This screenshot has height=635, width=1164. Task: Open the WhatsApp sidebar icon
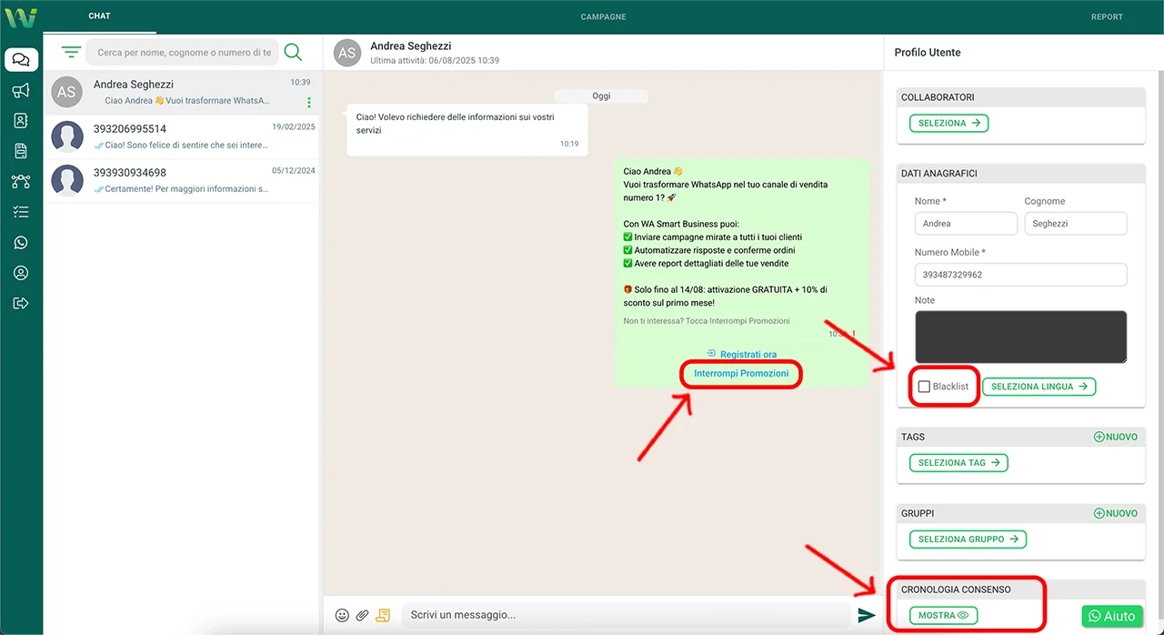(x=21, y=243)
